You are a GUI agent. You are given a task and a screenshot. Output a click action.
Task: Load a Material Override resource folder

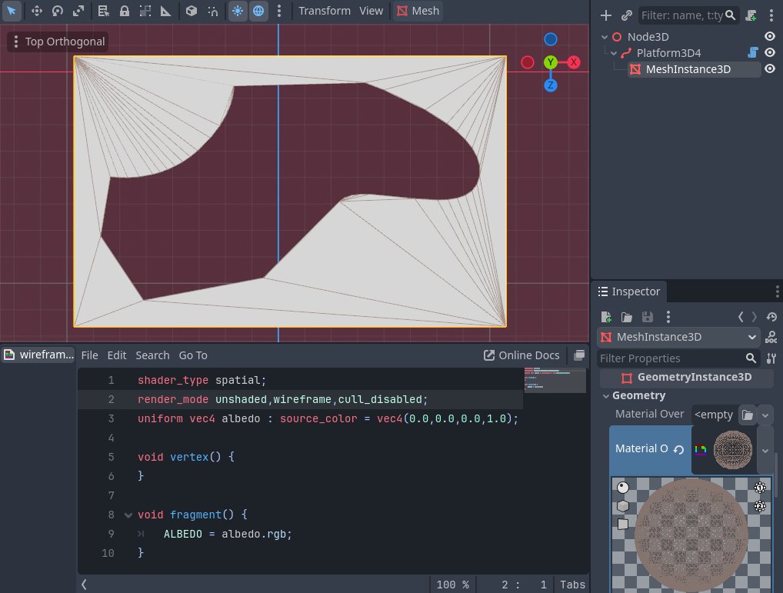point(748,415)
